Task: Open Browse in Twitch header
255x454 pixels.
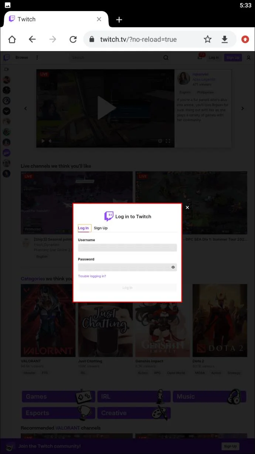Action: pos(22,58)
